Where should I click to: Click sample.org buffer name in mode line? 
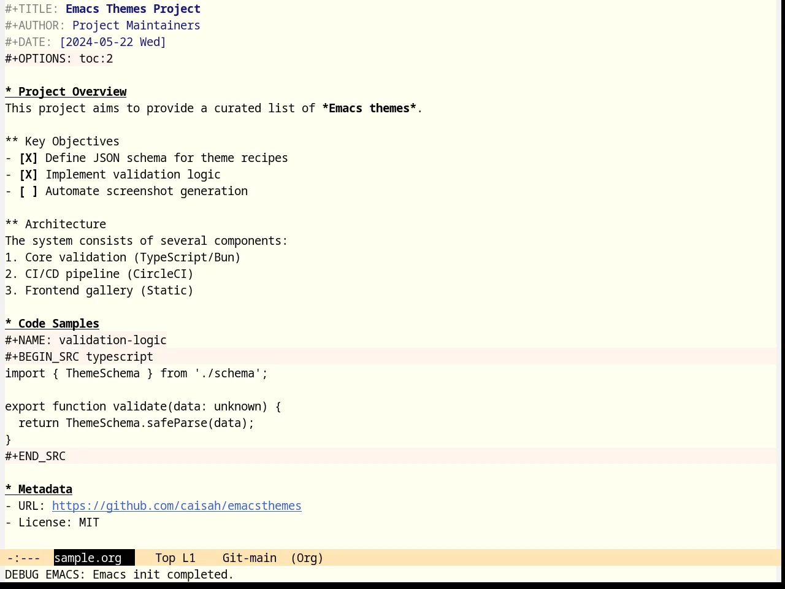click(94, 558)
